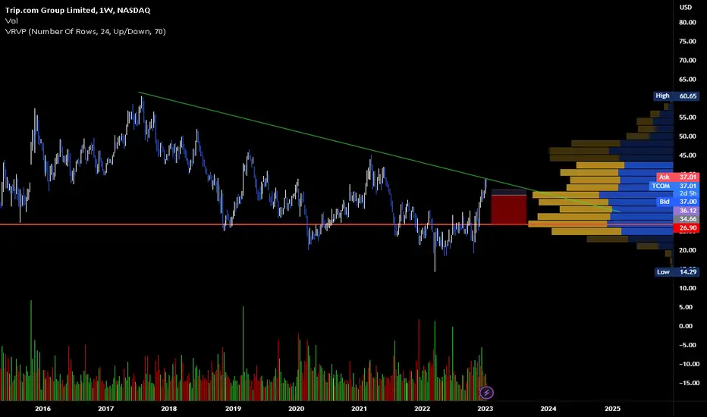Click the 50.00 price scale label
The height and width of the screenshot is (417, 707).
687,136
